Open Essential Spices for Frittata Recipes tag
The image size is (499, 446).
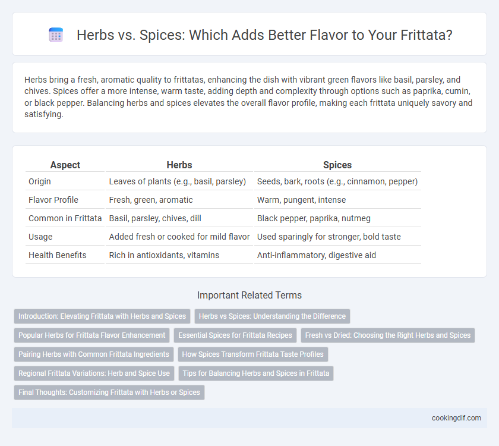click(x=235, y=335)
